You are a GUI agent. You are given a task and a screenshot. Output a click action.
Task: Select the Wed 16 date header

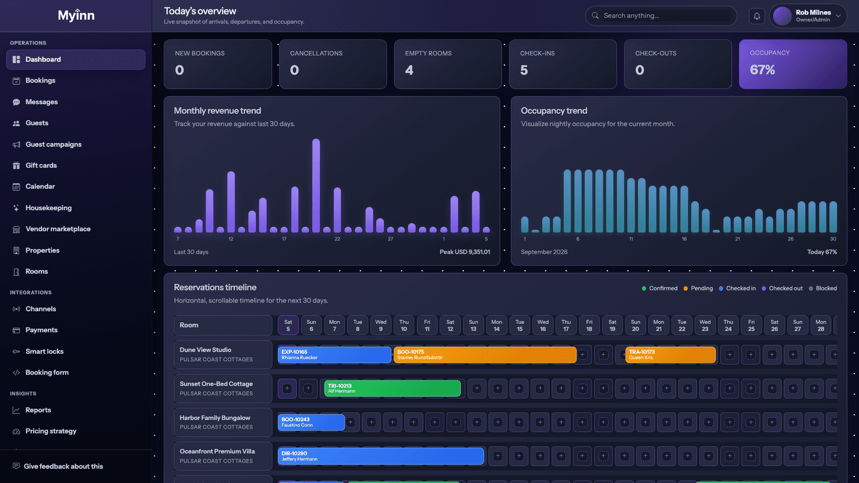(543, 325)
